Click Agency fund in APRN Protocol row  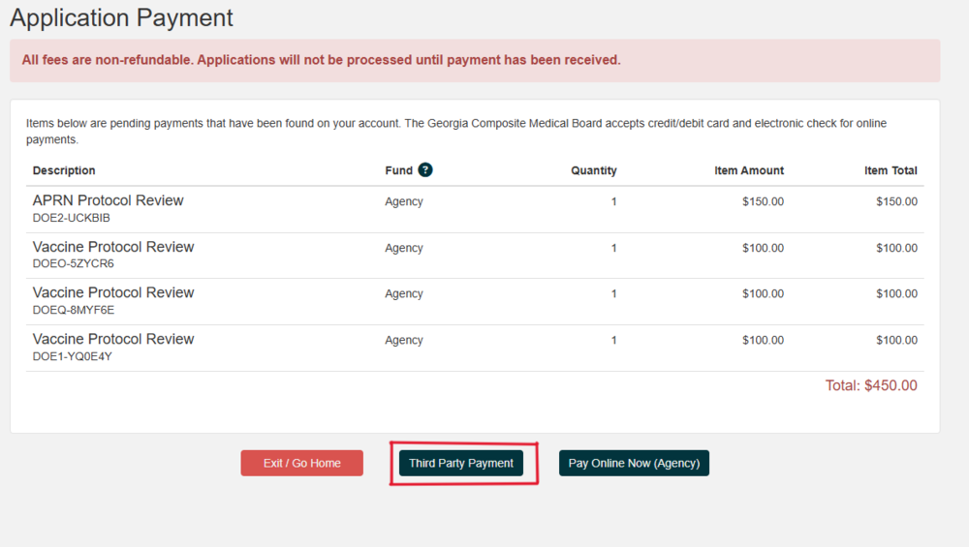coord(404,201)
